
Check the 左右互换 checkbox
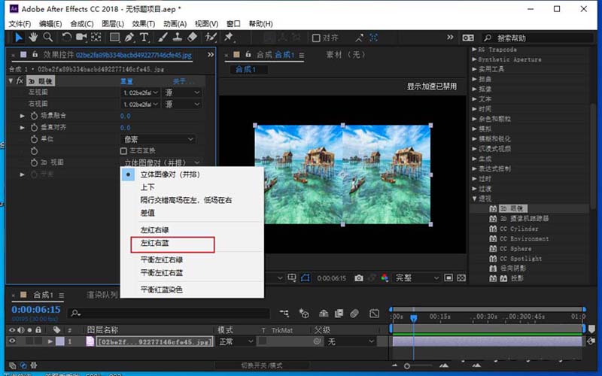tap(123, 151)
